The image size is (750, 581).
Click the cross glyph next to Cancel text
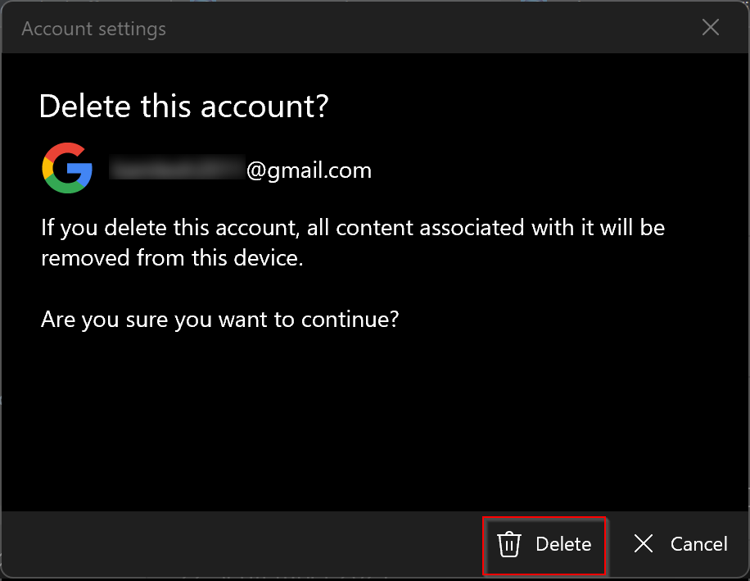coord(643,544)
